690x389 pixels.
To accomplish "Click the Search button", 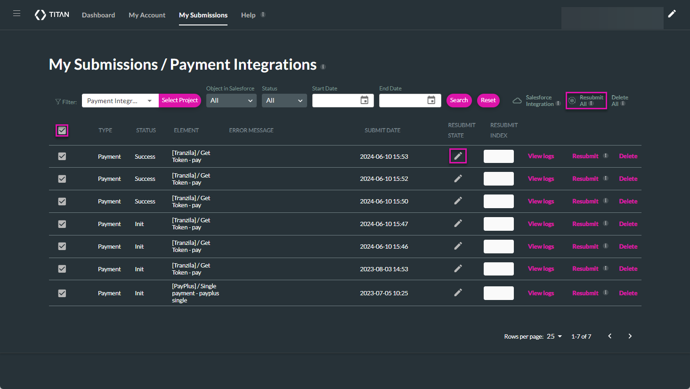I will 459,100.
